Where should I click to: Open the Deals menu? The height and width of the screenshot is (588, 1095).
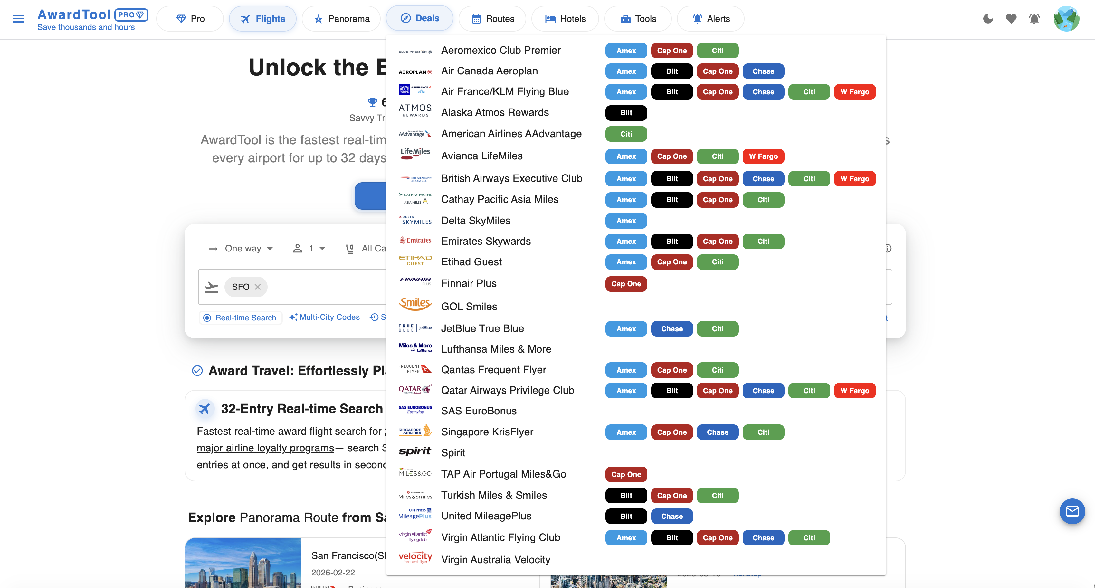[x=420, y=18]
